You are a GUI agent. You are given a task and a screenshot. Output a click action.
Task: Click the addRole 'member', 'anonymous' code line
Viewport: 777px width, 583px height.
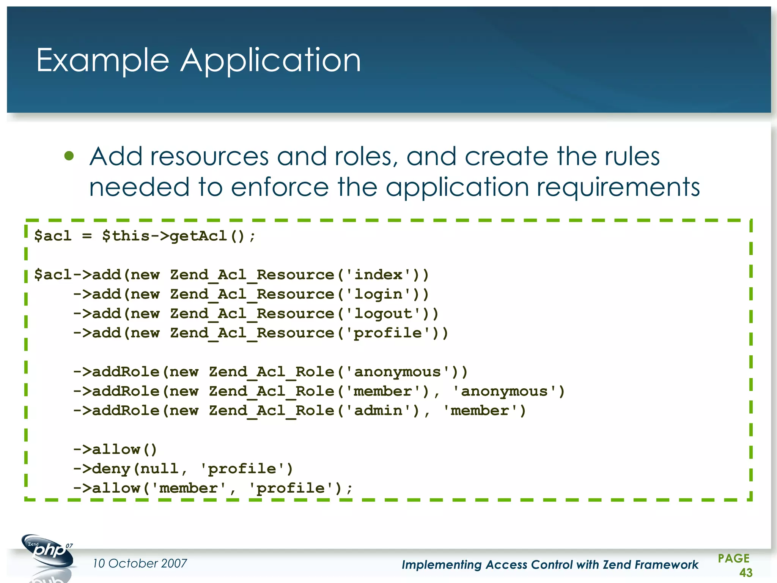tap(319, 391)
